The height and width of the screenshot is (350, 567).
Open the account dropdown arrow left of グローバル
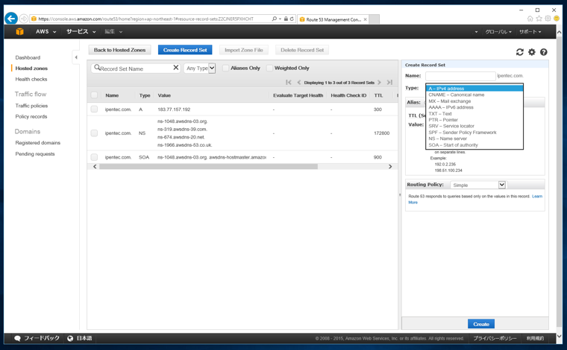click(x=476, y=32)
